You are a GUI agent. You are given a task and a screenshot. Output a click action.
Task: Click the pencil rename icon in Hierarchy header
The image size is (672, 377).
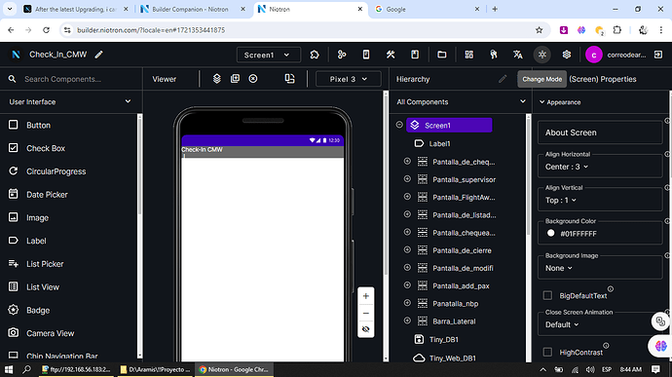503,79
